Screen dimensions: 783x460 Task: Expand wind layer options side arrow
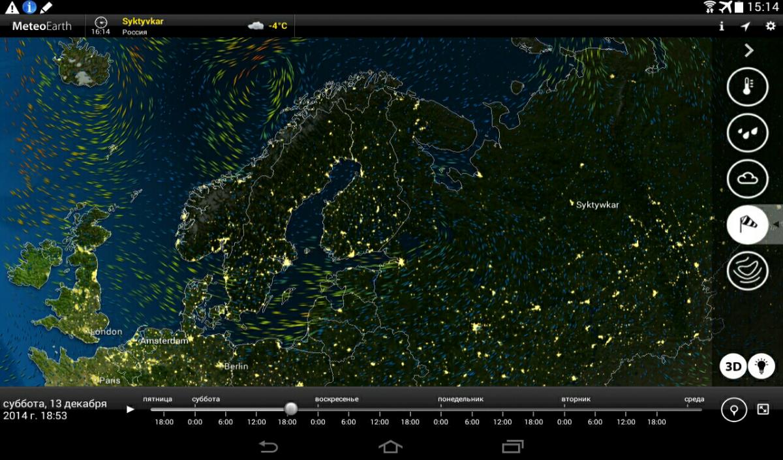(x=776, y=224)
